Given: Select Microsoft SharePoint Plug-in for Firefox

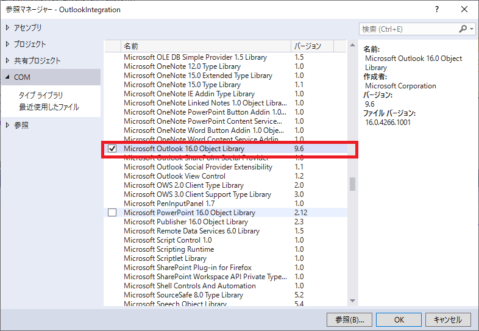Looking at the screenshot, I should 225,268.
